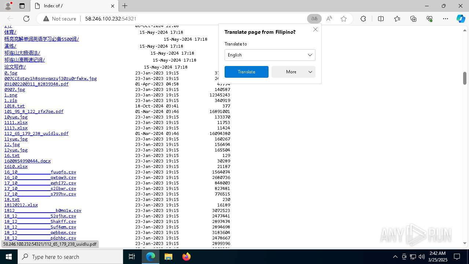
Task: Open File Explorer from taskbar
Action: (x=168, y=257)
